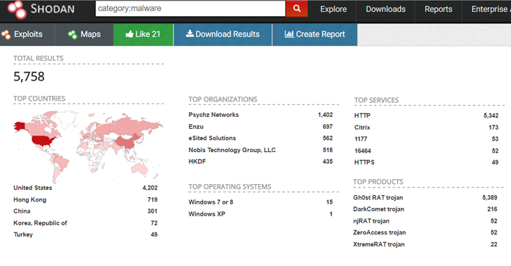
Task: Filter by ZeroAccess trojan product
Action: (379, 232)
